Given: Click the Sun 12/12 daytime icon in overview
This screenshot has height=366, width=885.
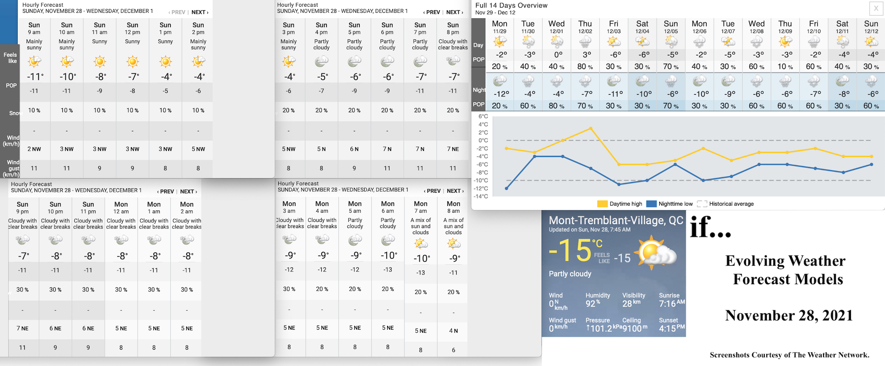Looking at the screenshot, I should tap(871, 42).
